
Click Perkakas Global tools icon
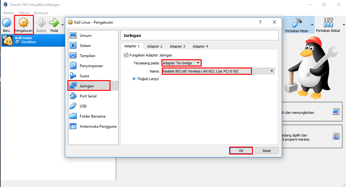[328, 23]
